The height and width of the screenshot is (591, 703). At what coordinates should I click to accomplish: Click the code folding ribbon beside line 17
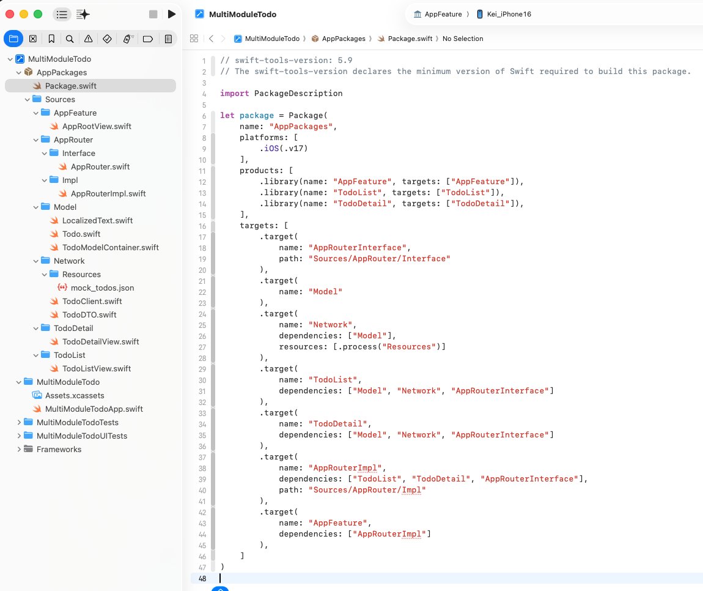point(213,237)
